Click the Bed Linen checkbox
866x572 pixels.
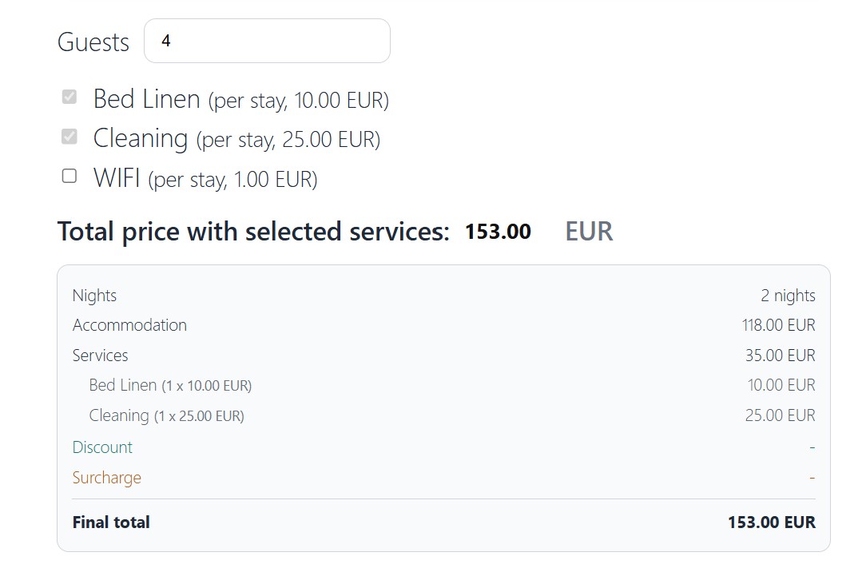click(69, 97)
